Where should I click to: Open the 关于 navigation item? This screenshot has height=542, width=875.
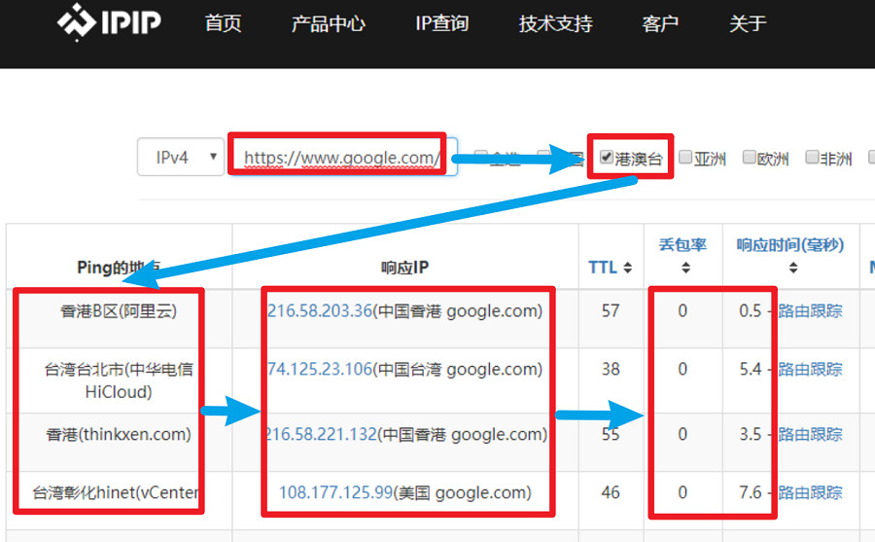click(x=748, y=24)
